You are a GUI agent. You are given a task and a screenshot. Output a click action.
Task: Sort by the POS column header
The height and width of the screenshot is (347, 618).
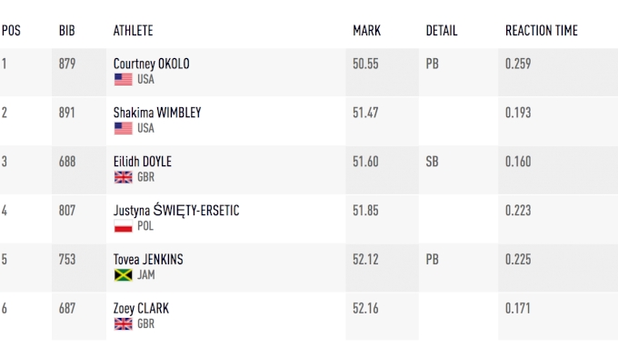[11, 30]
